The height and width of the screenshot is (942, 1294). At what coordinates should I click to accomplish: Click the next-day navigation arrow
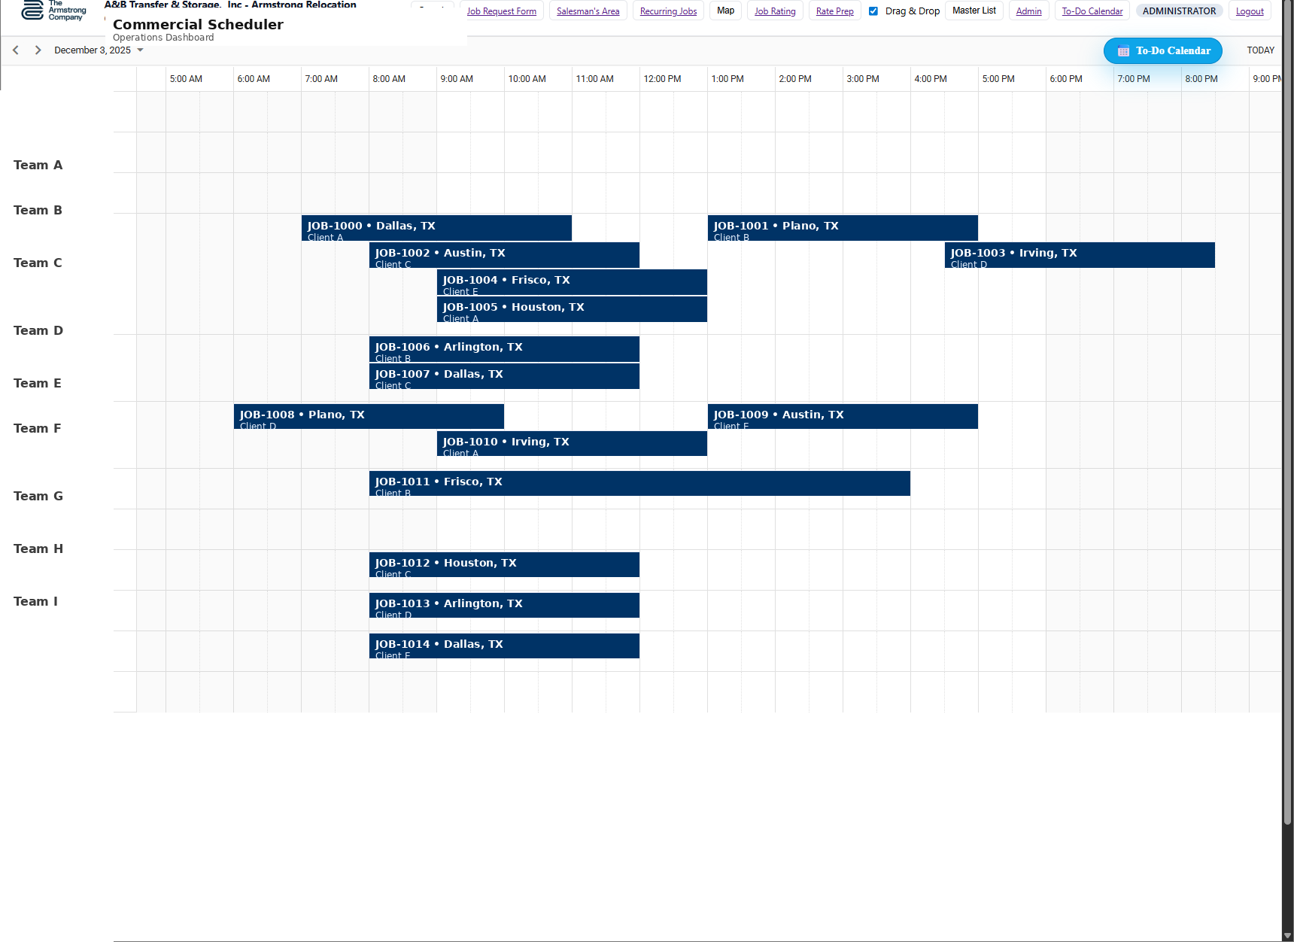click(38, 50)
